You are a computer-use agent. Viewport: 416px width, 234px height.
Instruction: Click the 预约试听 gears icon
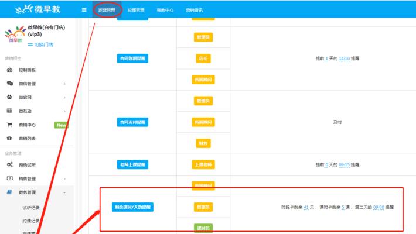[x=9, y=164]
